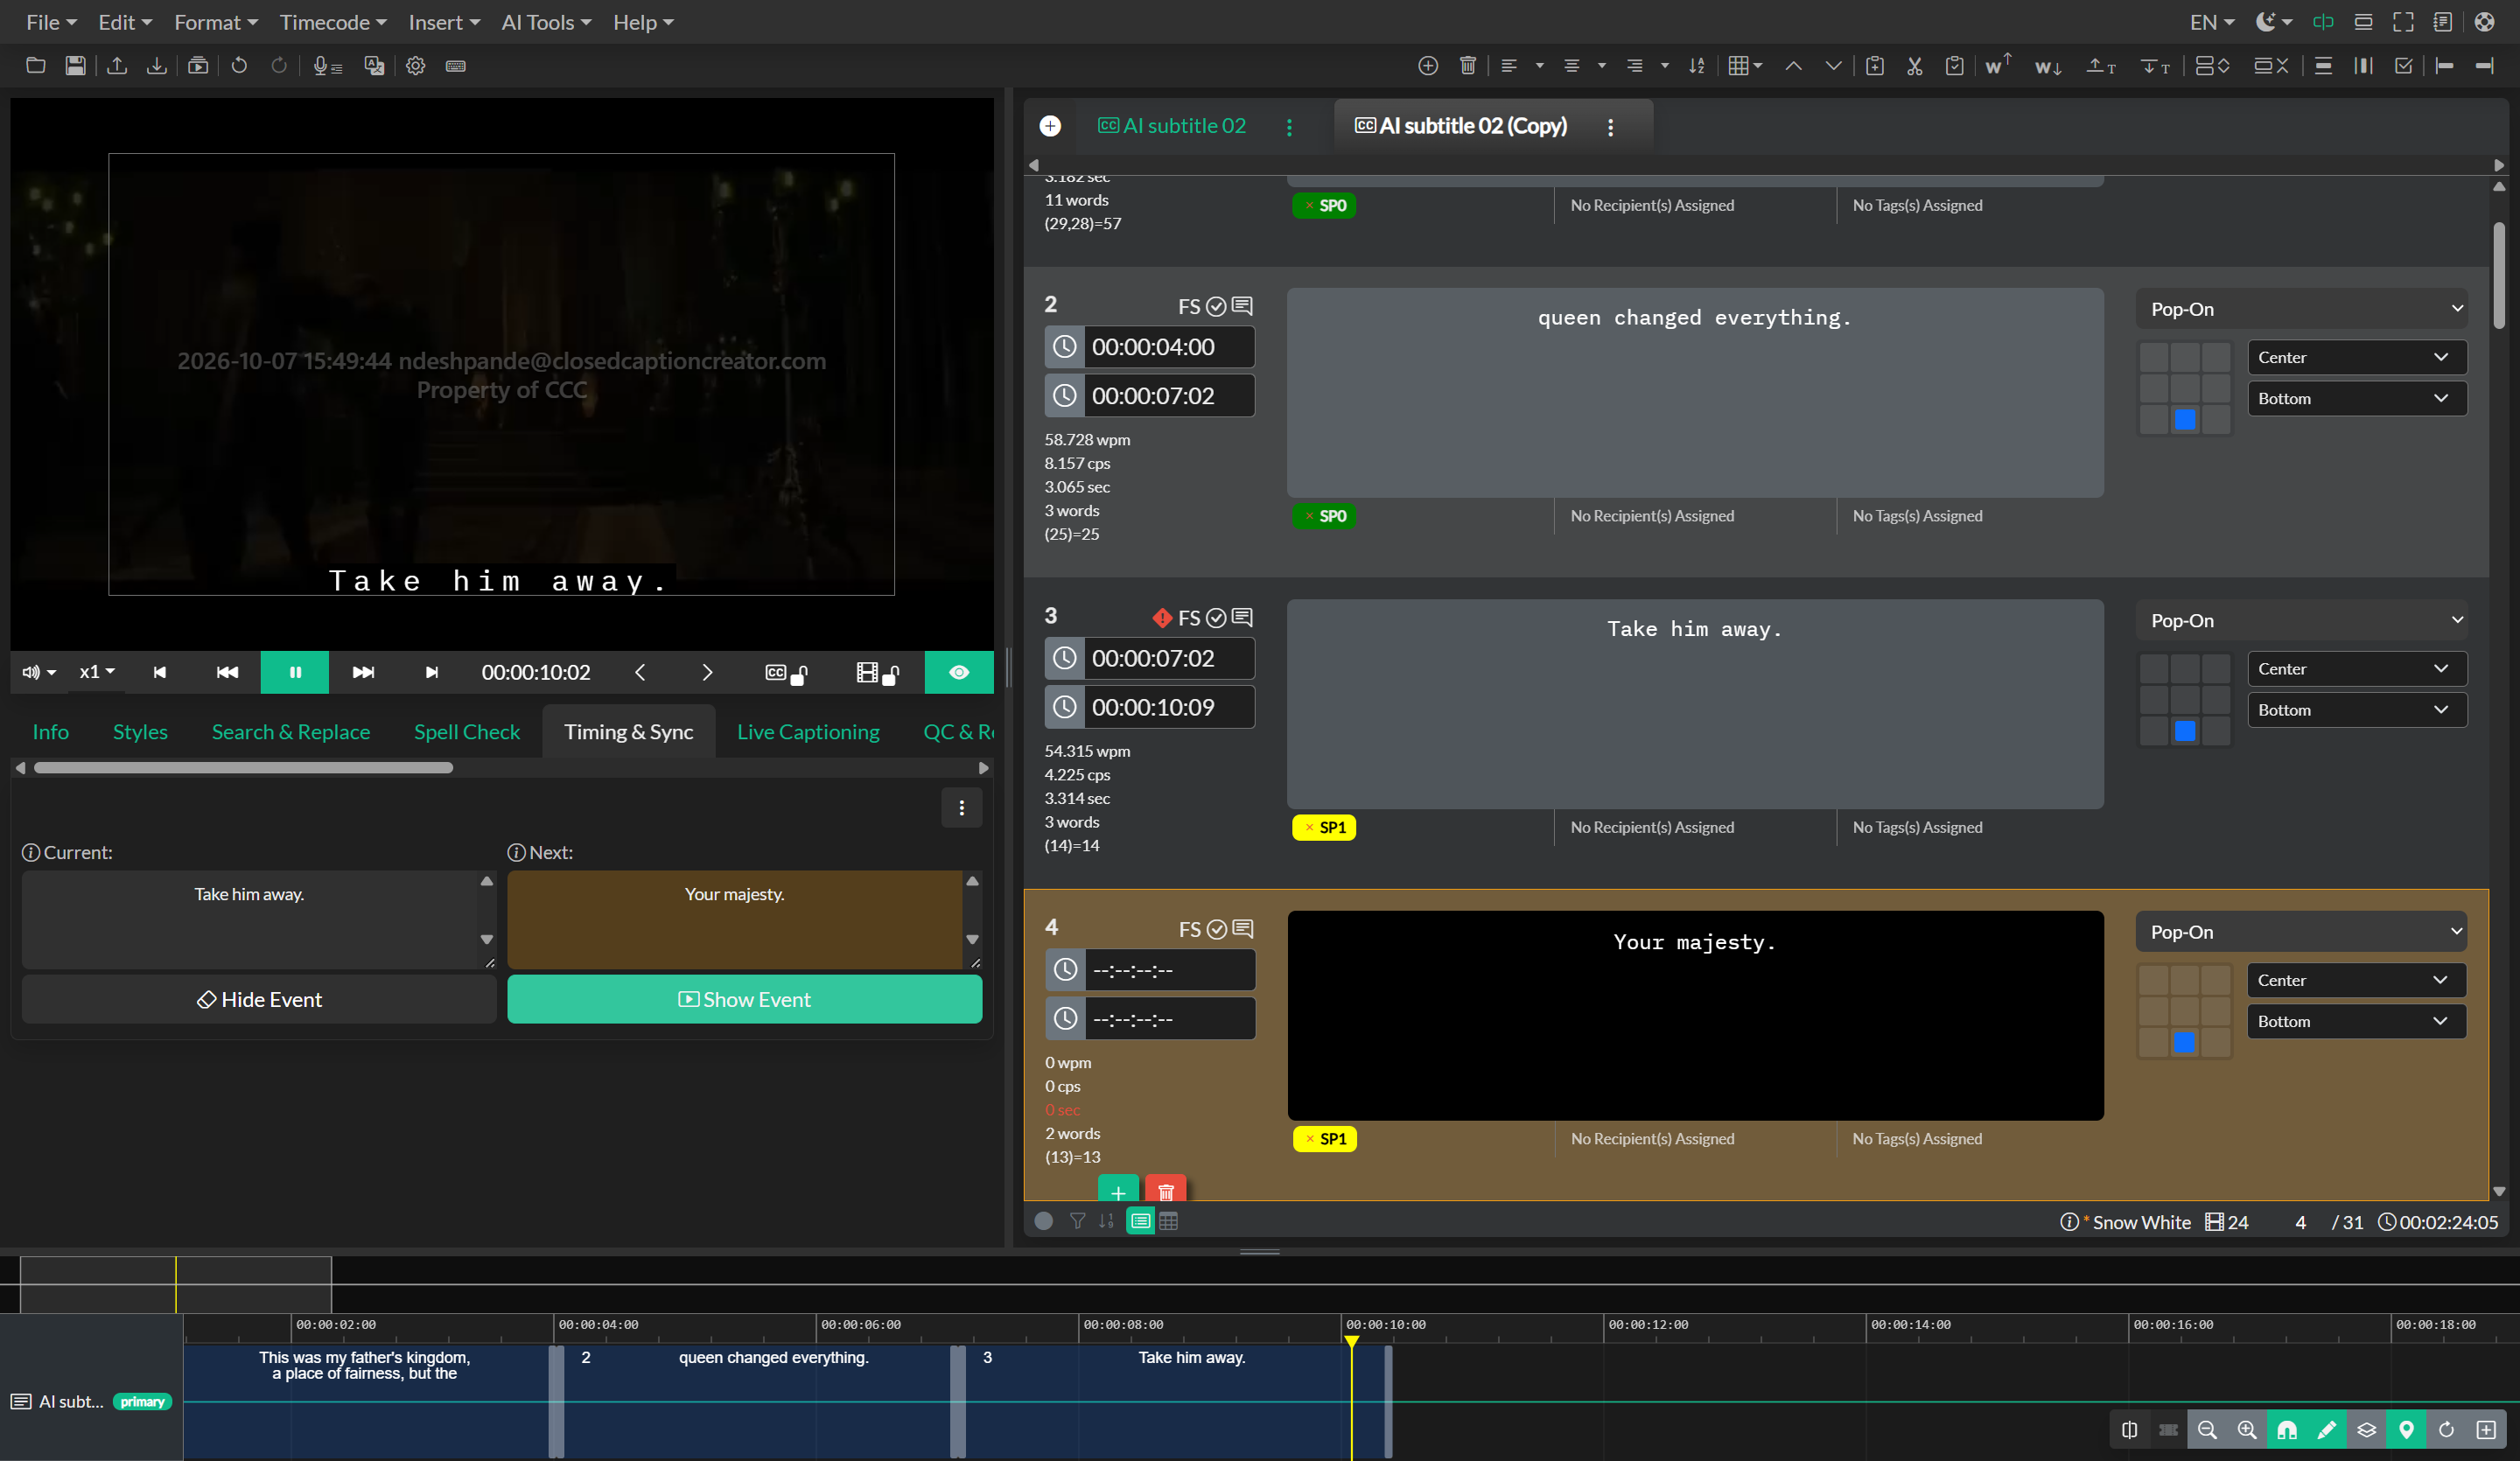Open Bottom position dropdown for event 4
The width and height of the screenshot is (2520, 1461).
point(2357,1021)
